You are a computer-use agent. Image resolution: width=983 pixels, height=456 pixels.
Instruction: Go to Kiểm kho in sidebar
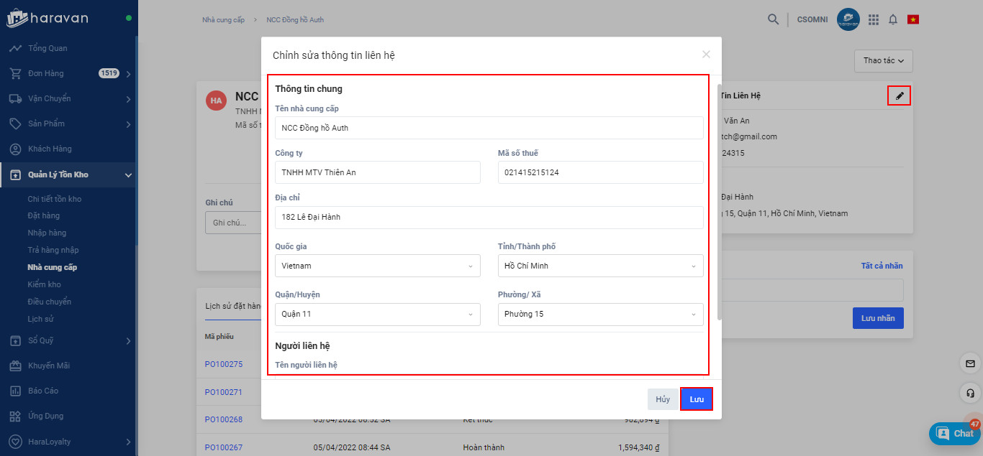44,284
